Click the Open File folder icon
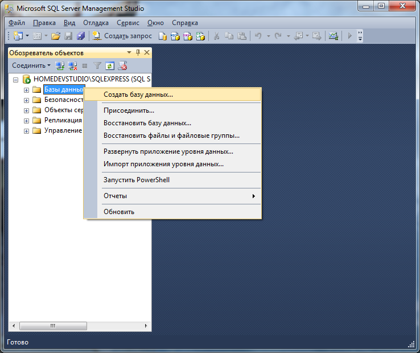The width and height of the screenshot is (420, 353). click(56, 36)
